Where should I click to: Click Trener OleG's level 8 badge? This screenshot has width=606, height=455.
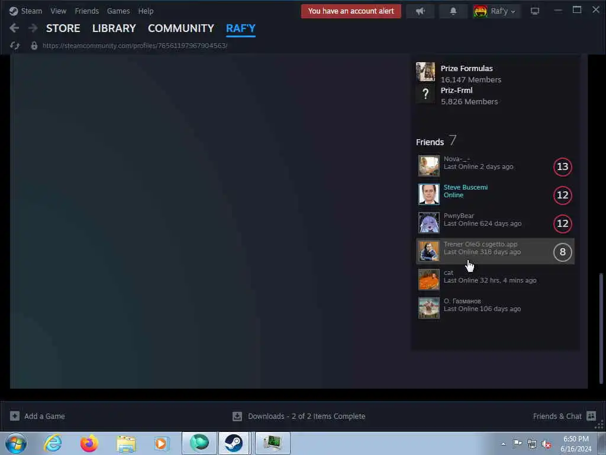click(x=562, y=252)
